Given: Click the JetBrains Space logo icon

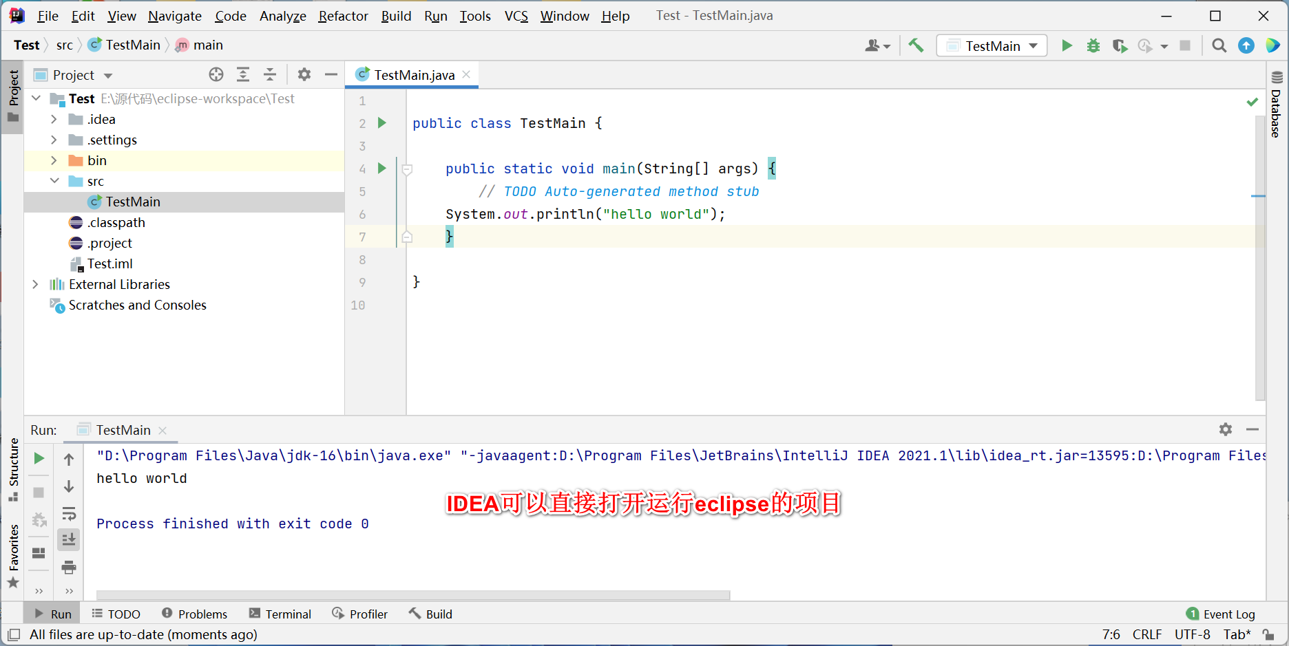Looking at the screenshot, I should [1273, 45].
